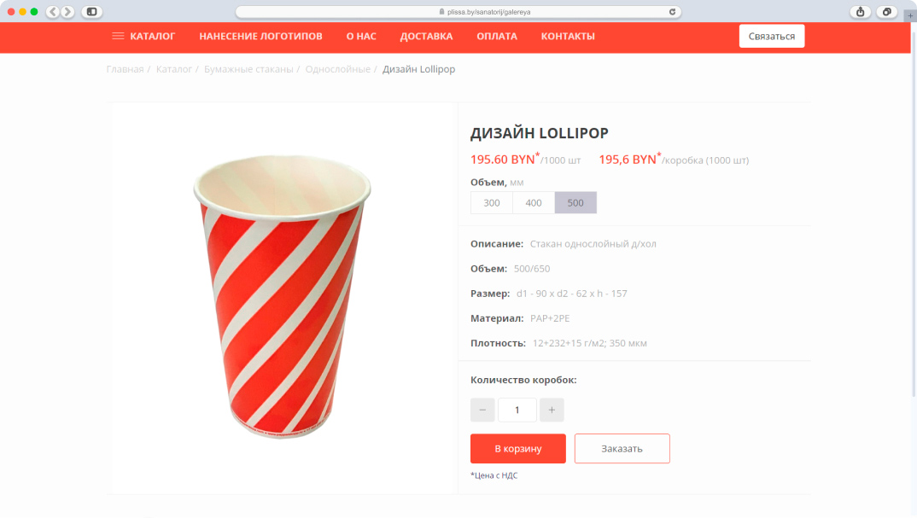Open a new tab with plus icon
The height and width of the screenshot is (518, 917).
coord(910,15)
